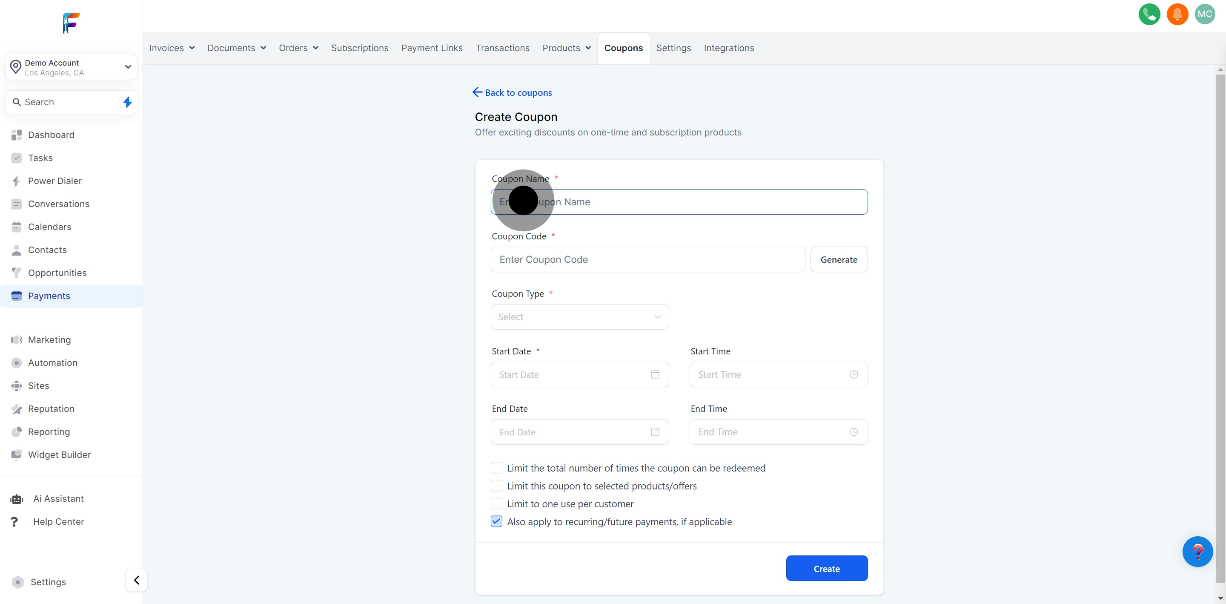Image resolution: width=1226 pixels, height=604 pixels.
Task: Open Ai Assistant robot icon in sidebar
Action: (x=17, y=499)
